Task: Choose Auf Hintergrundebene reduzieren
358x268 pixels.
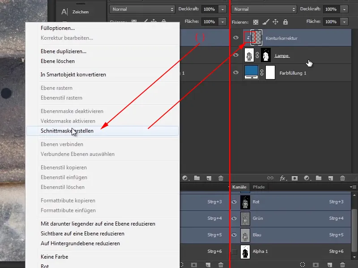Action: pyautogui.click(x=80, y=243)
